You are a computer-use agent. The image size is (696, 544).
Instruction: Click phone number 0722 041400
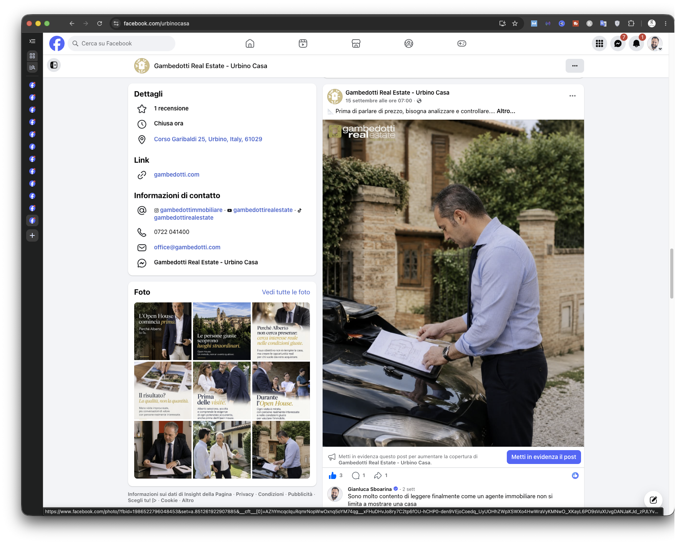click(172, 232)
